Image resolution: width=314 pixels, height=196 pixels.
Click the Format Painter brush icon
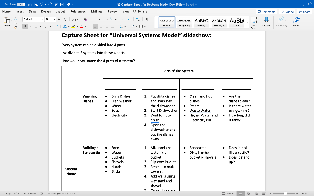click(x=15, y=27)
